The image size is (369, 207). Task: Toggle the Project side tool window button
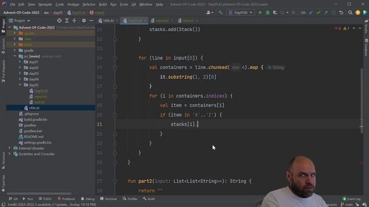[x=3, y=26]
